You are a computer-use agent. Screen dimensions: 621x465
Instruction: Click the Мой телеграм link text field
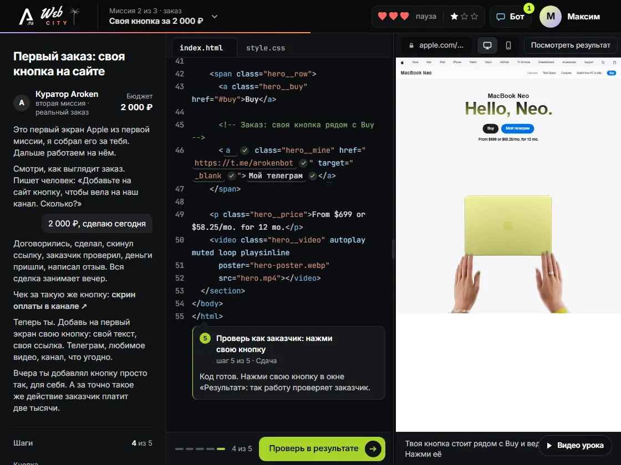[276, 175]
